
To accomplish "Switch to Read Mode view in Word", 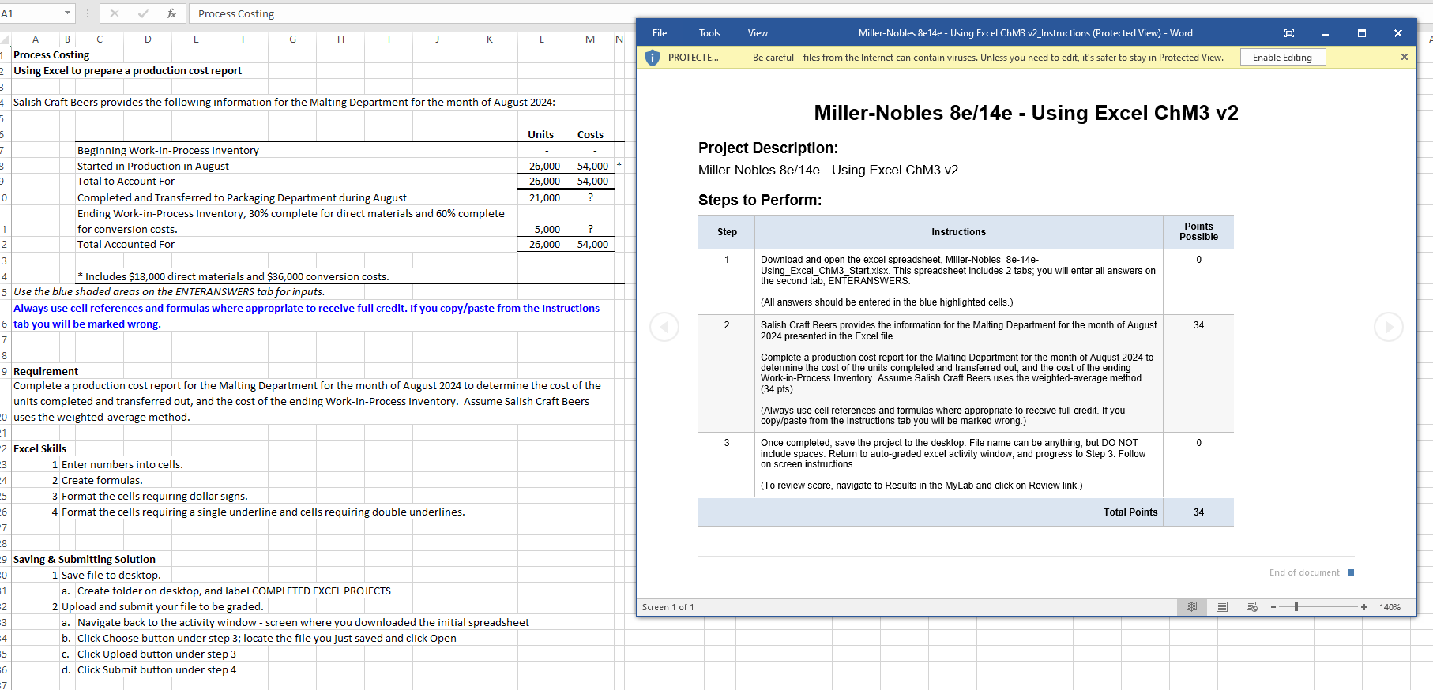I will tap(1191, 607).
